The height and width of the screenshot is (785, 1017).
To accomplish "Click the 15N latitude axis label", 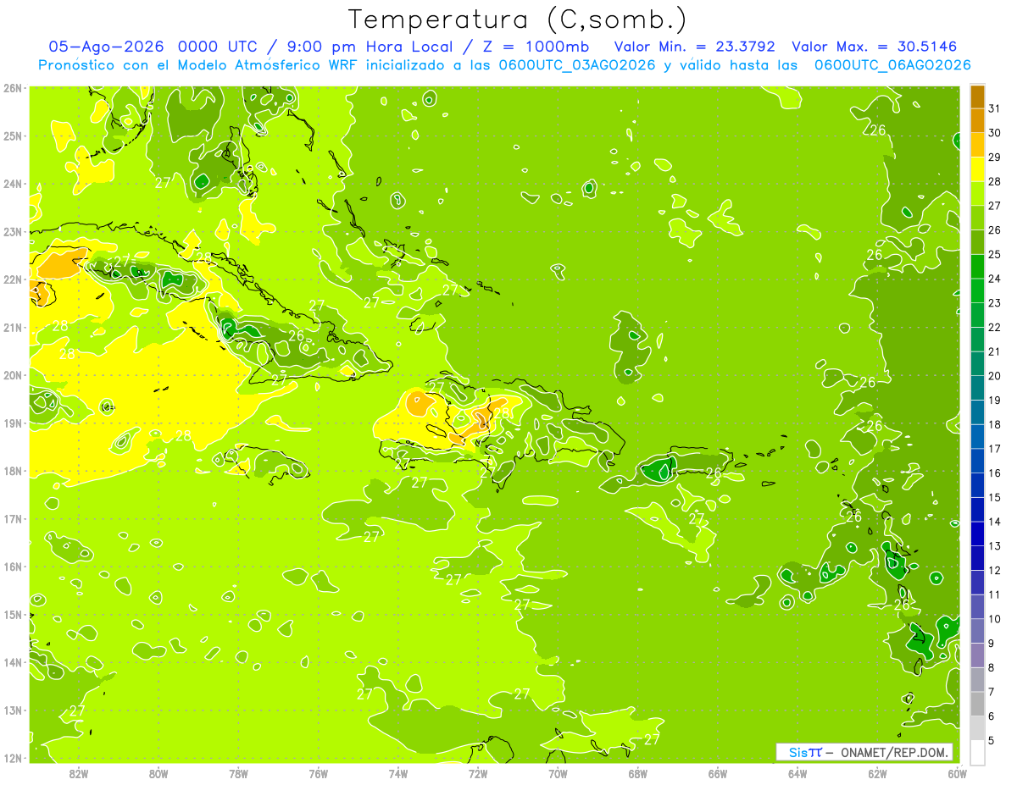I will (x=12, y=615).
